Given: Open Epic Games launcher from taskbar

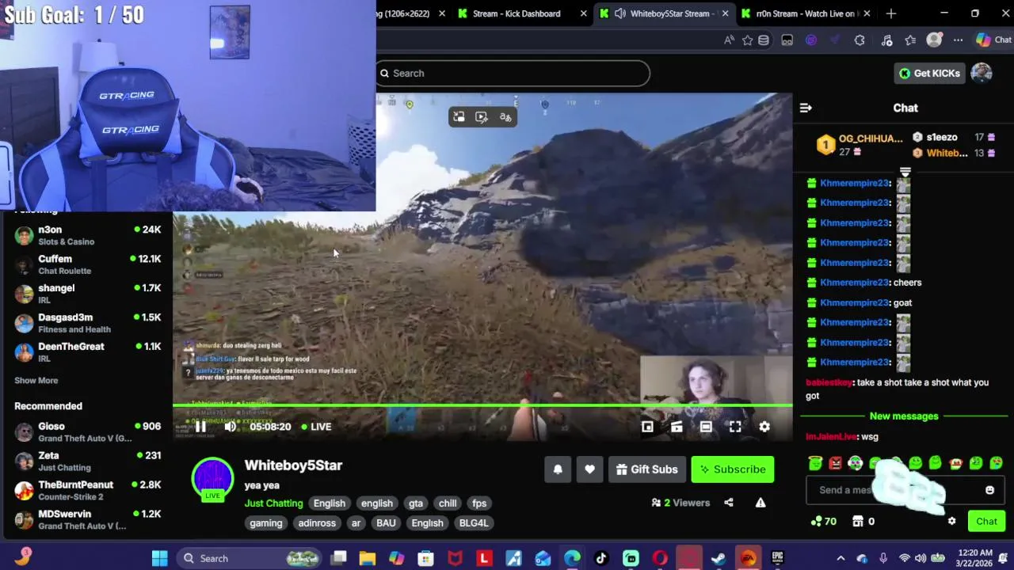Looking at the screenshot, I should [x=777, y=558].
